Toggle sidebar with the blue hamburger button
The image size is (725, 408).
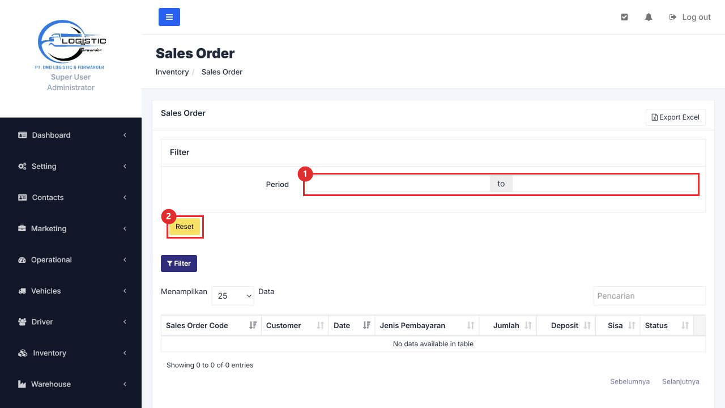[x=169, y=17]
